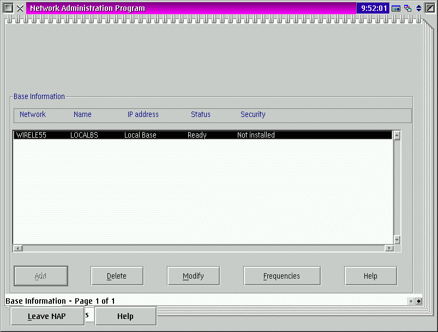438x332 pixels.
Task: Open the system menu icon in title bar
Action: coord(8,8)
